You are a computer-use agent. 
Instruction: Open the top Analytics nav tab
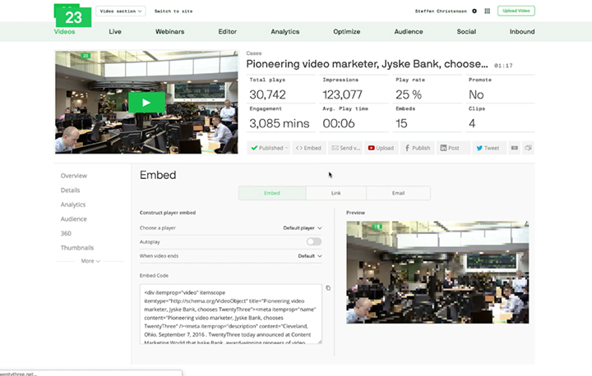pyautogui.click(x=285, y=32)
